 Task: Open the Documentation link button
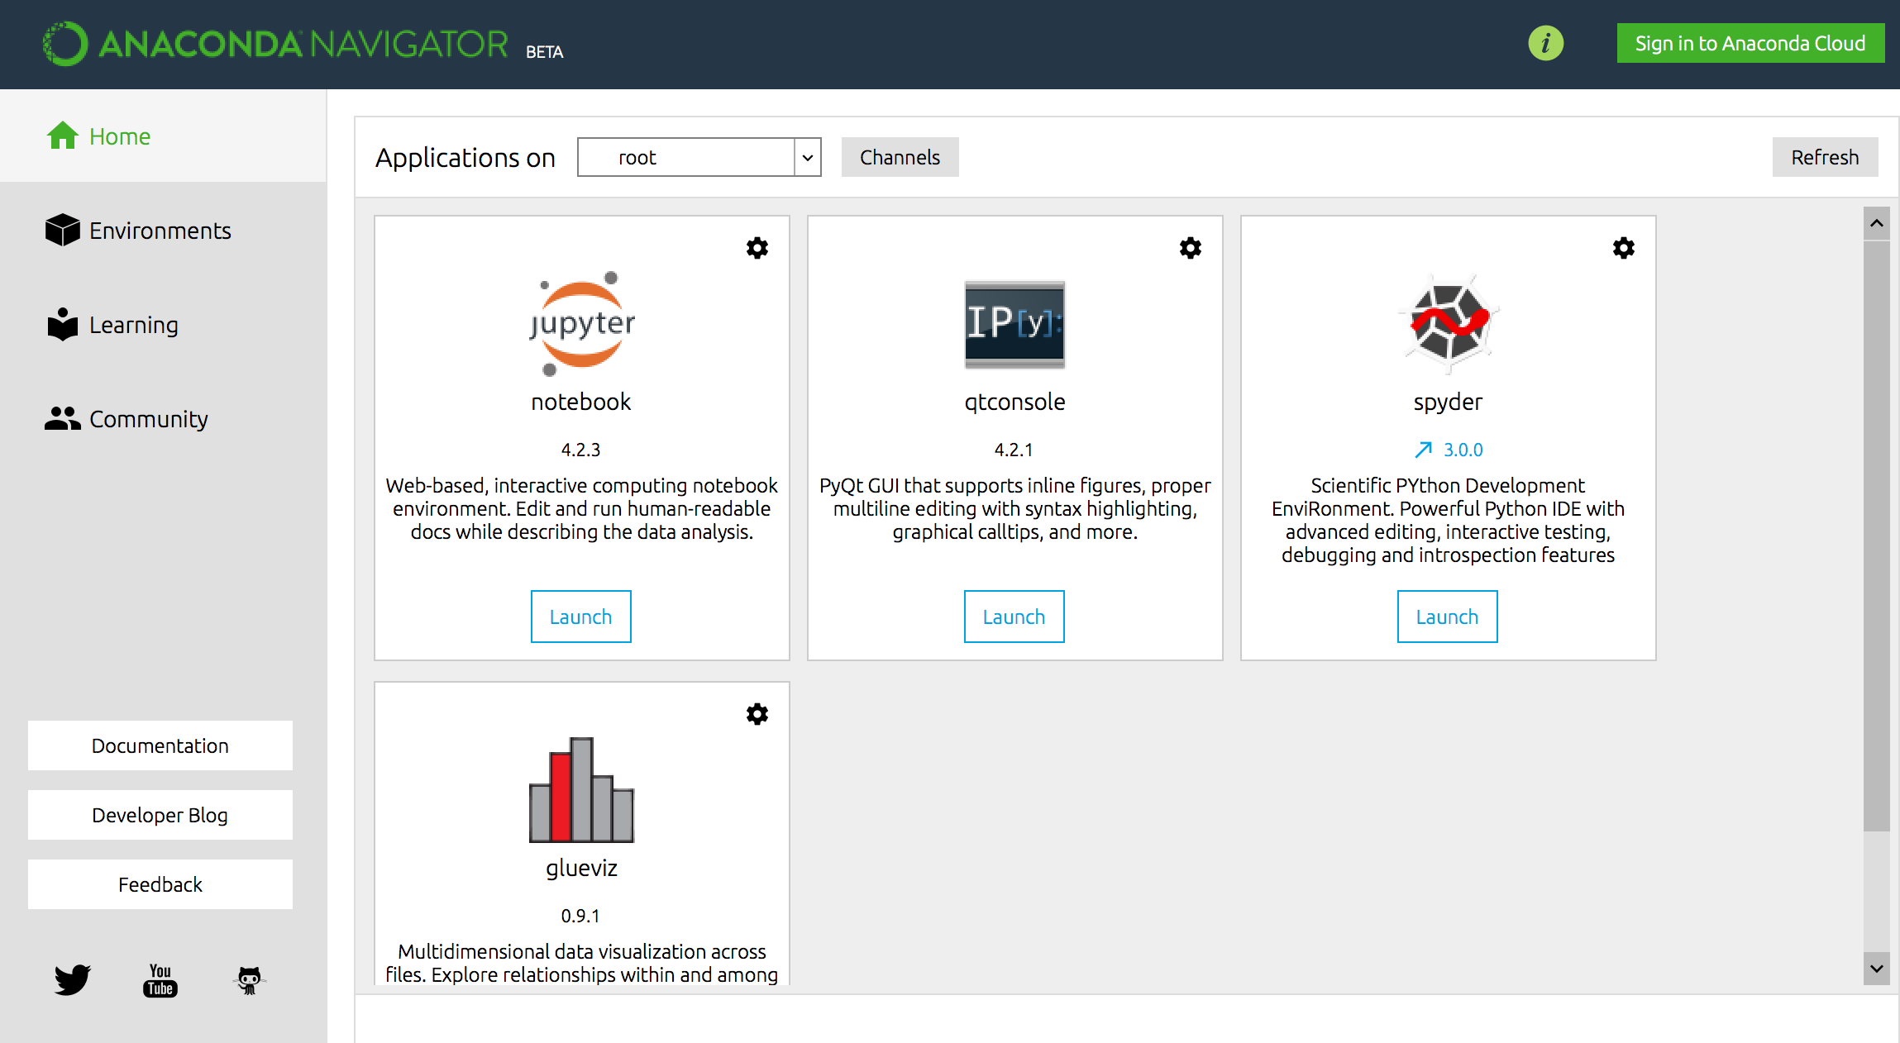(x=160, y=745)
